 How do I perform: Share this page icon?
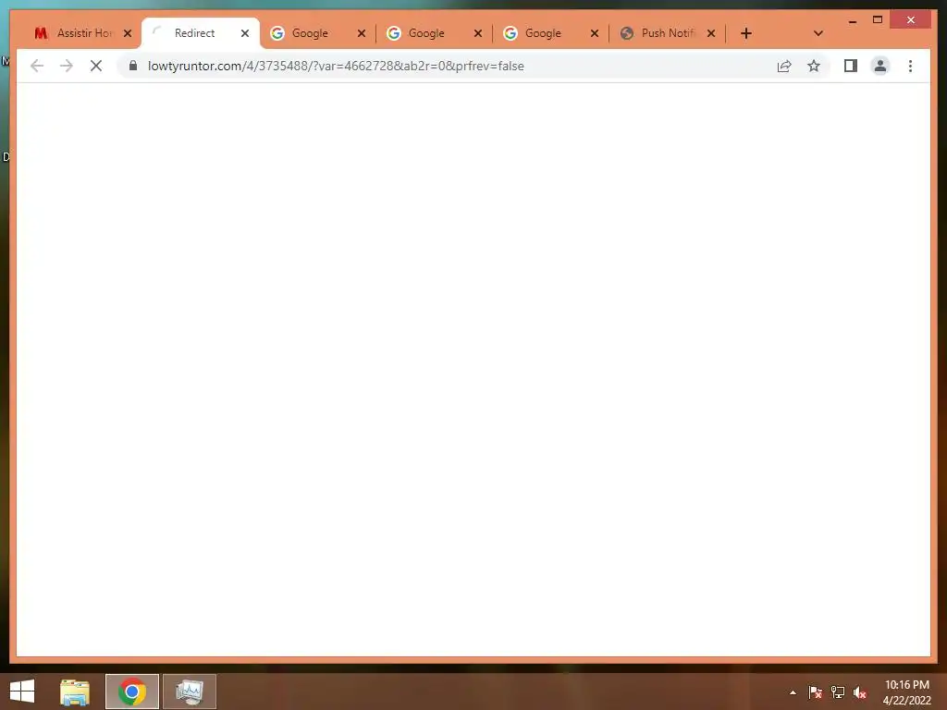point(784,66)
